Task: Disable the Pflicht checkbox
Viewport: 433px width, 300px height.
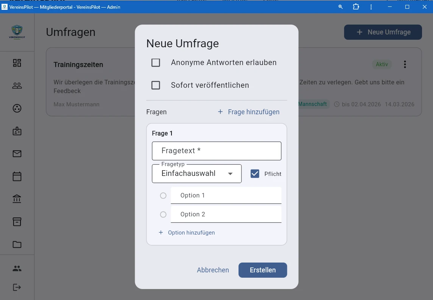Action: (x=255, y=174)
